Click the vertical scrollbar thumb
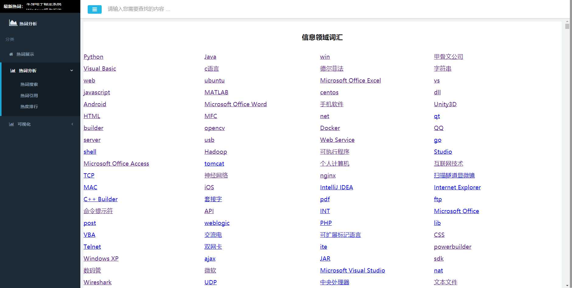Screen dimensions: 572x288 coord(567,26)
